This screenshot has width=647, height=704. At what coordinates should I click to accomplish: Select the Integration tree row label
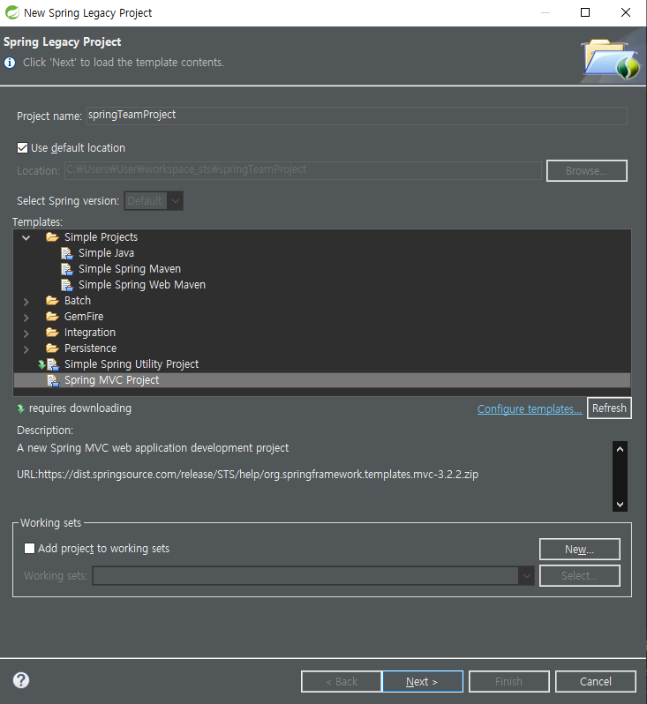tap(90, 333)
